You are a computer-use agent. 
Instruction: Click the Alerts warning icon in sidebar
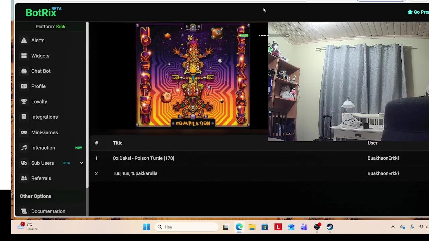[24, 40]
